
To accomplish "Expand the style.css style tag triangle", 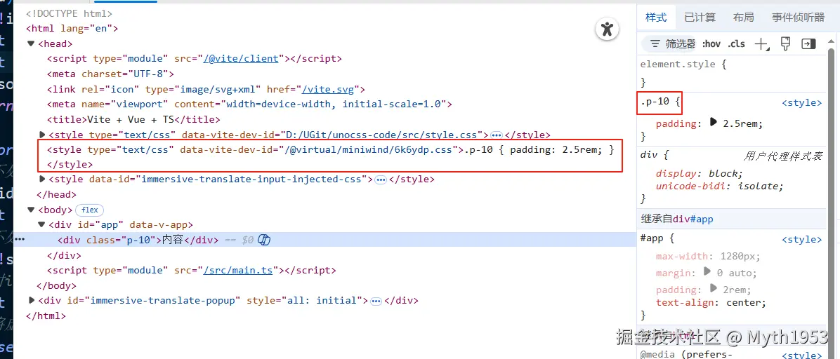I will coord(43,135).
